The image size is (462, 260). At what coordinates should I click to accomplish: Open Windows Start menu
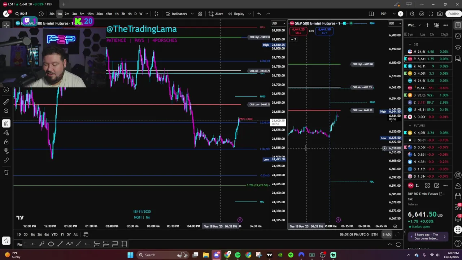130,255
